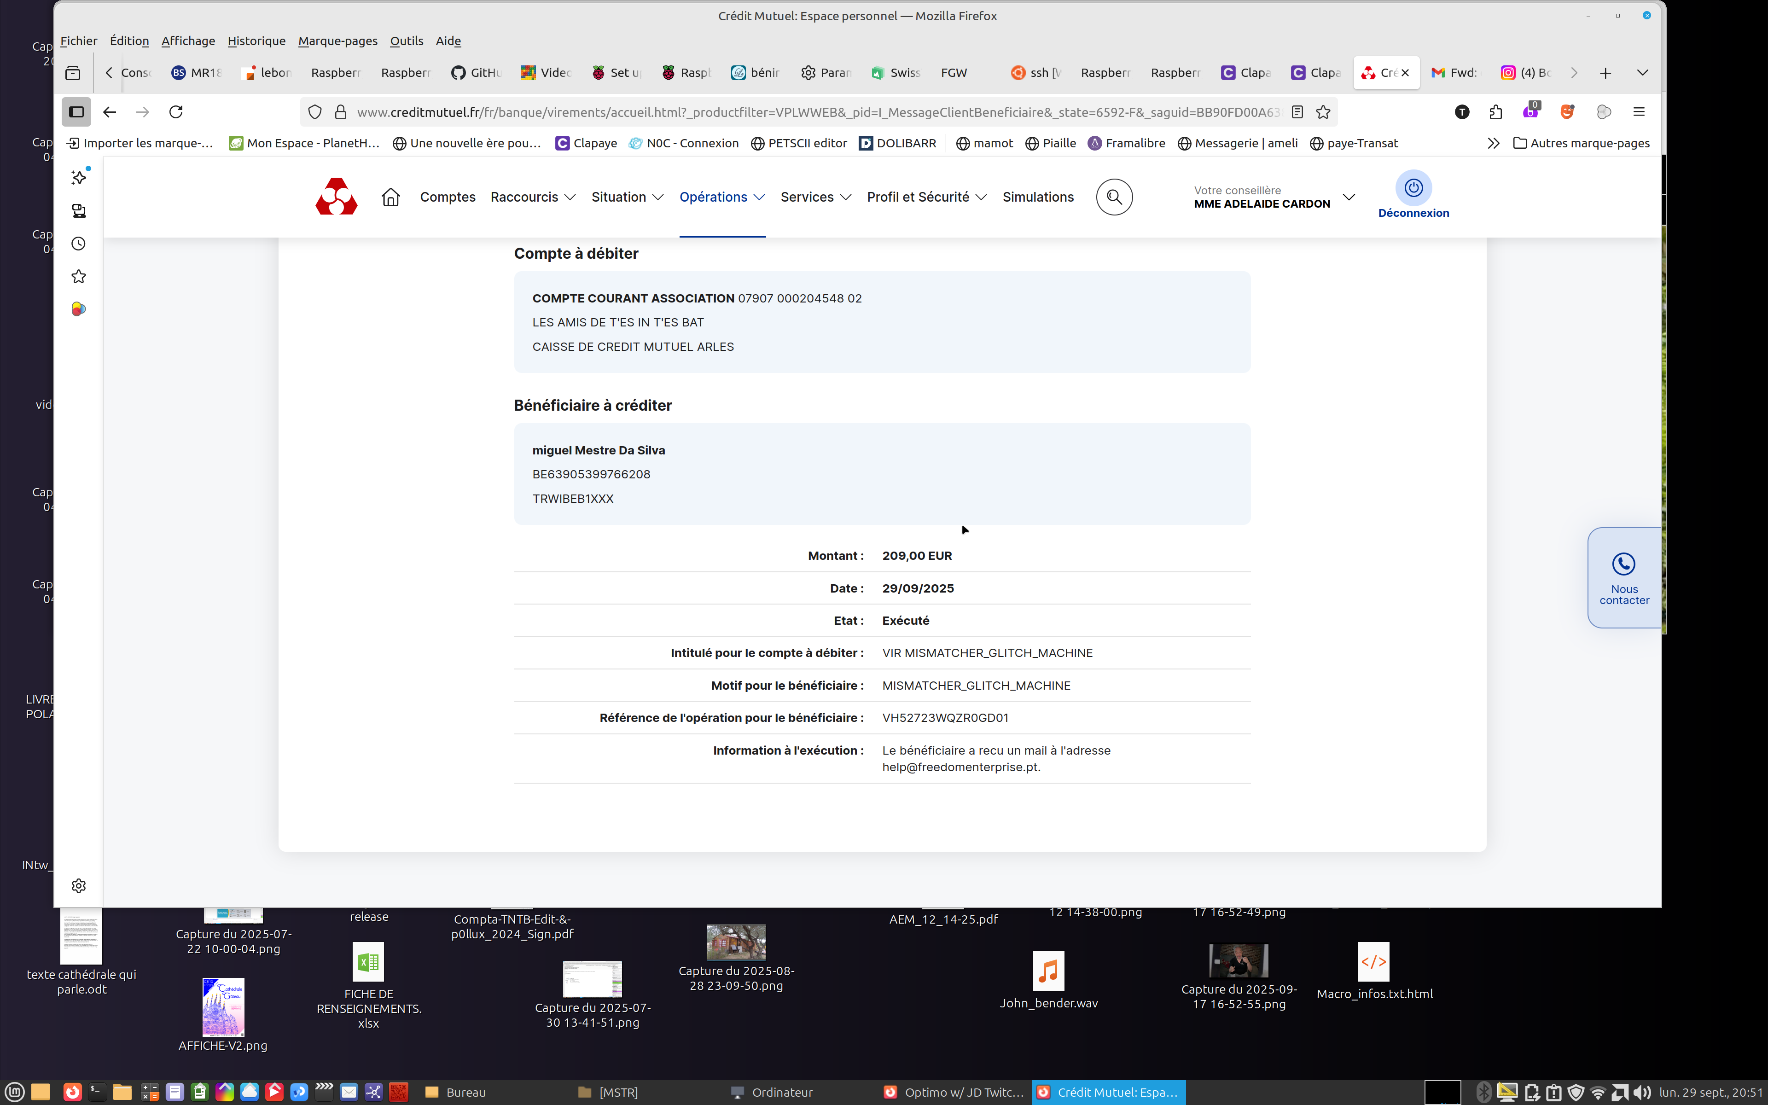Click the sidebar colorful circles icon
This screenshot has height=1105, width=1768.
click(x=79, y=309)
